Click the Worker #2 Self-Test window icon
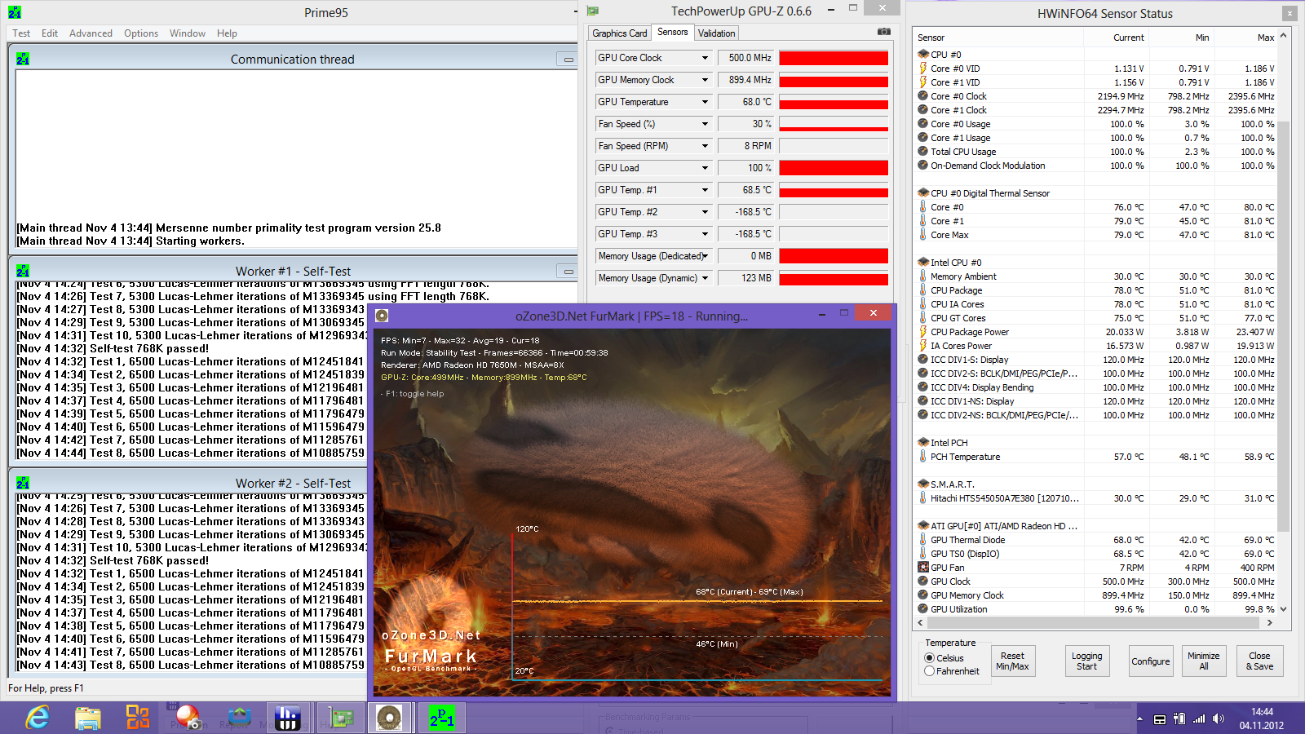 tap(23, 483)
